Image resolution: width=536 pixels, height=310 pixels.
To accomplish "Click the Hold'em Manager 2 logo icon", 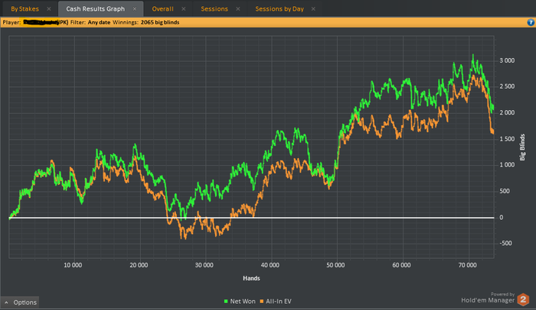I will coord(523,300).
